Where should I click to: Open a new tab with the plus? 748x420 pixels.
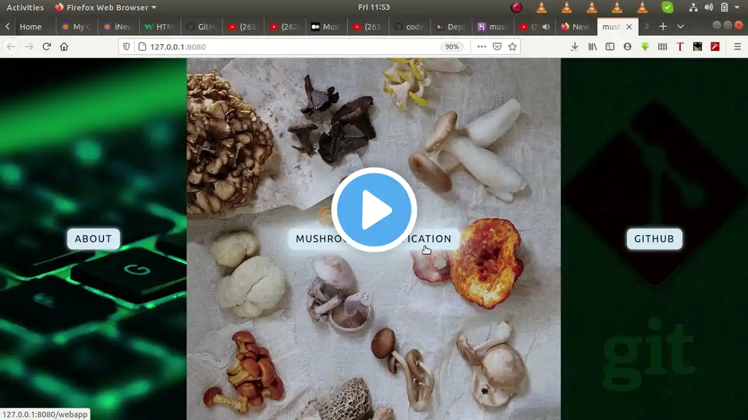point(663,27)
